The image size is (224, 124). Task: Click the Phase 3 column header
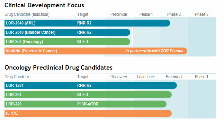point(201,14)
